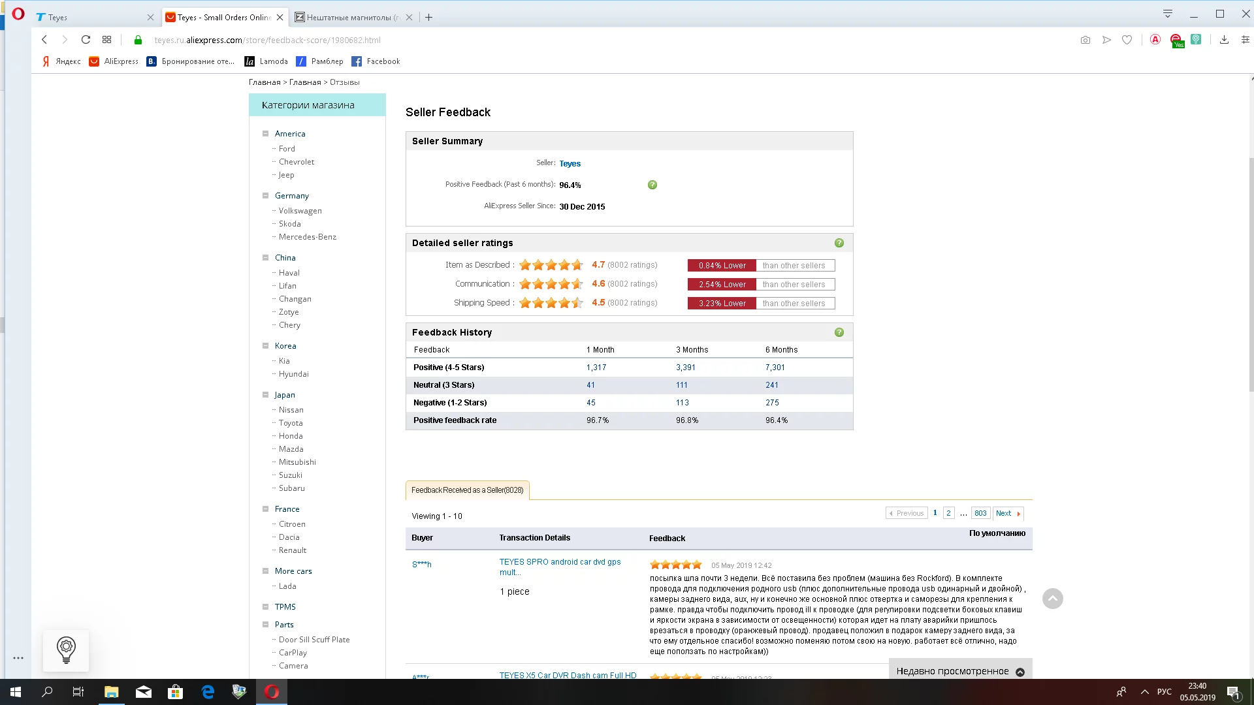
Task: Switch the РУС input language indicator
Action: (1165, 692)
